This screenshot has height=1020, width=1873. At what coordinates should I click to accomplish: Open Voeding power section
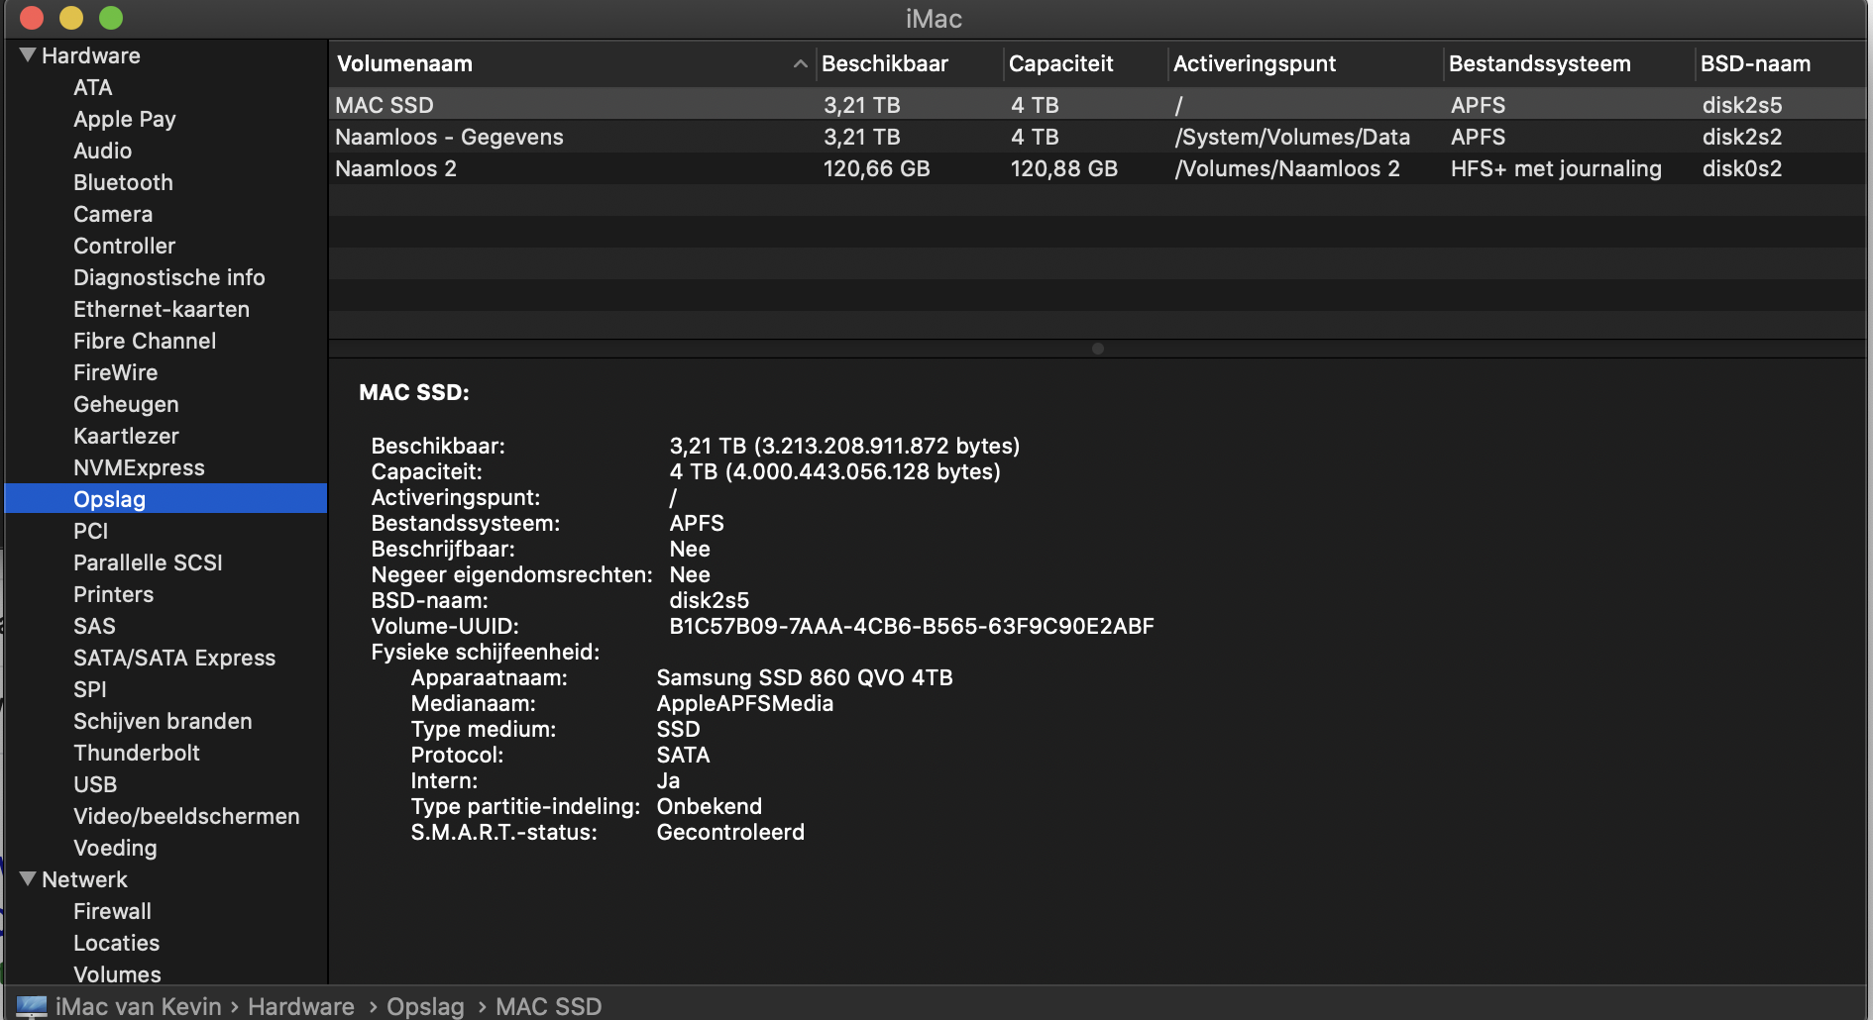(115, 848)
